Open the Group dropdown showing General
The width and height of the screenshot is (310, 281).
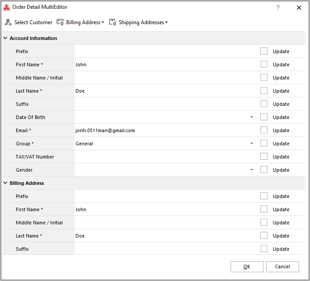(x=252, y=144)
